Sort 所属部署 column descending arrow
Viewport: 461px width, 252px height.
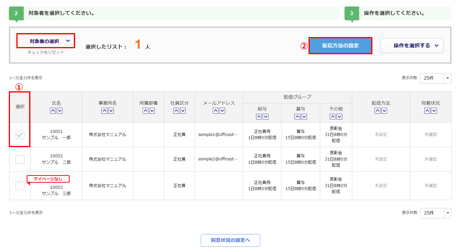click(152, 111)
